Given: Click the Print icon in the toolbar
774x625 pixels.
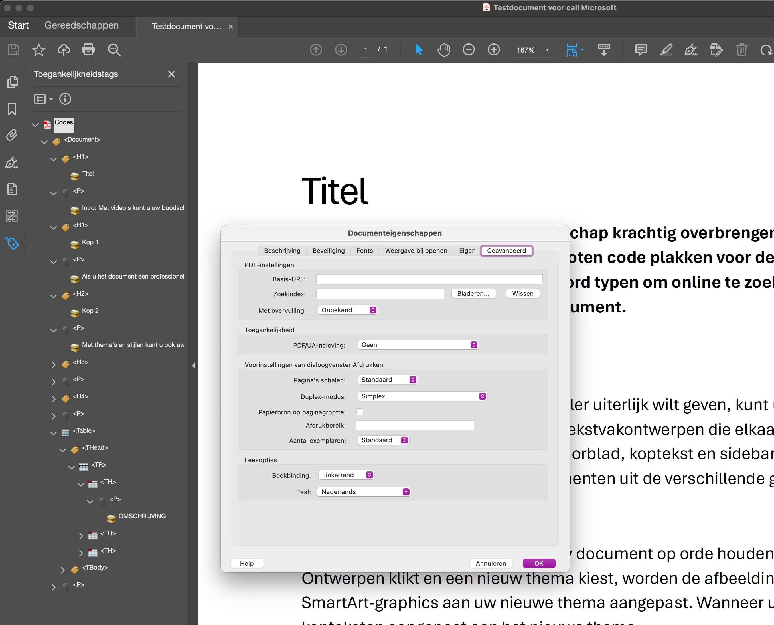Looking at the screenshot, I should 88,49.
